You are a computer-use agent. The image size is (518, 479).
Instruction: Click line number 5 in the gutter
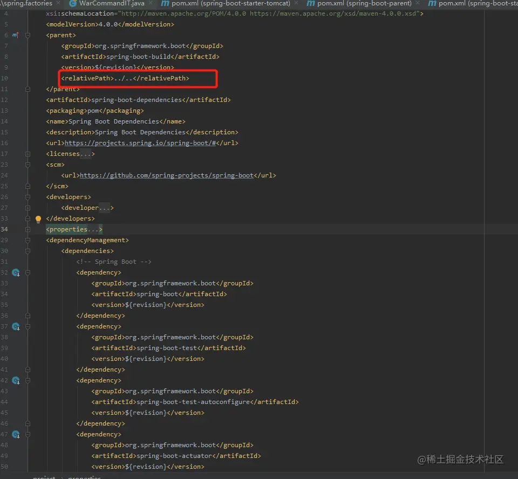tap(6, 24)
